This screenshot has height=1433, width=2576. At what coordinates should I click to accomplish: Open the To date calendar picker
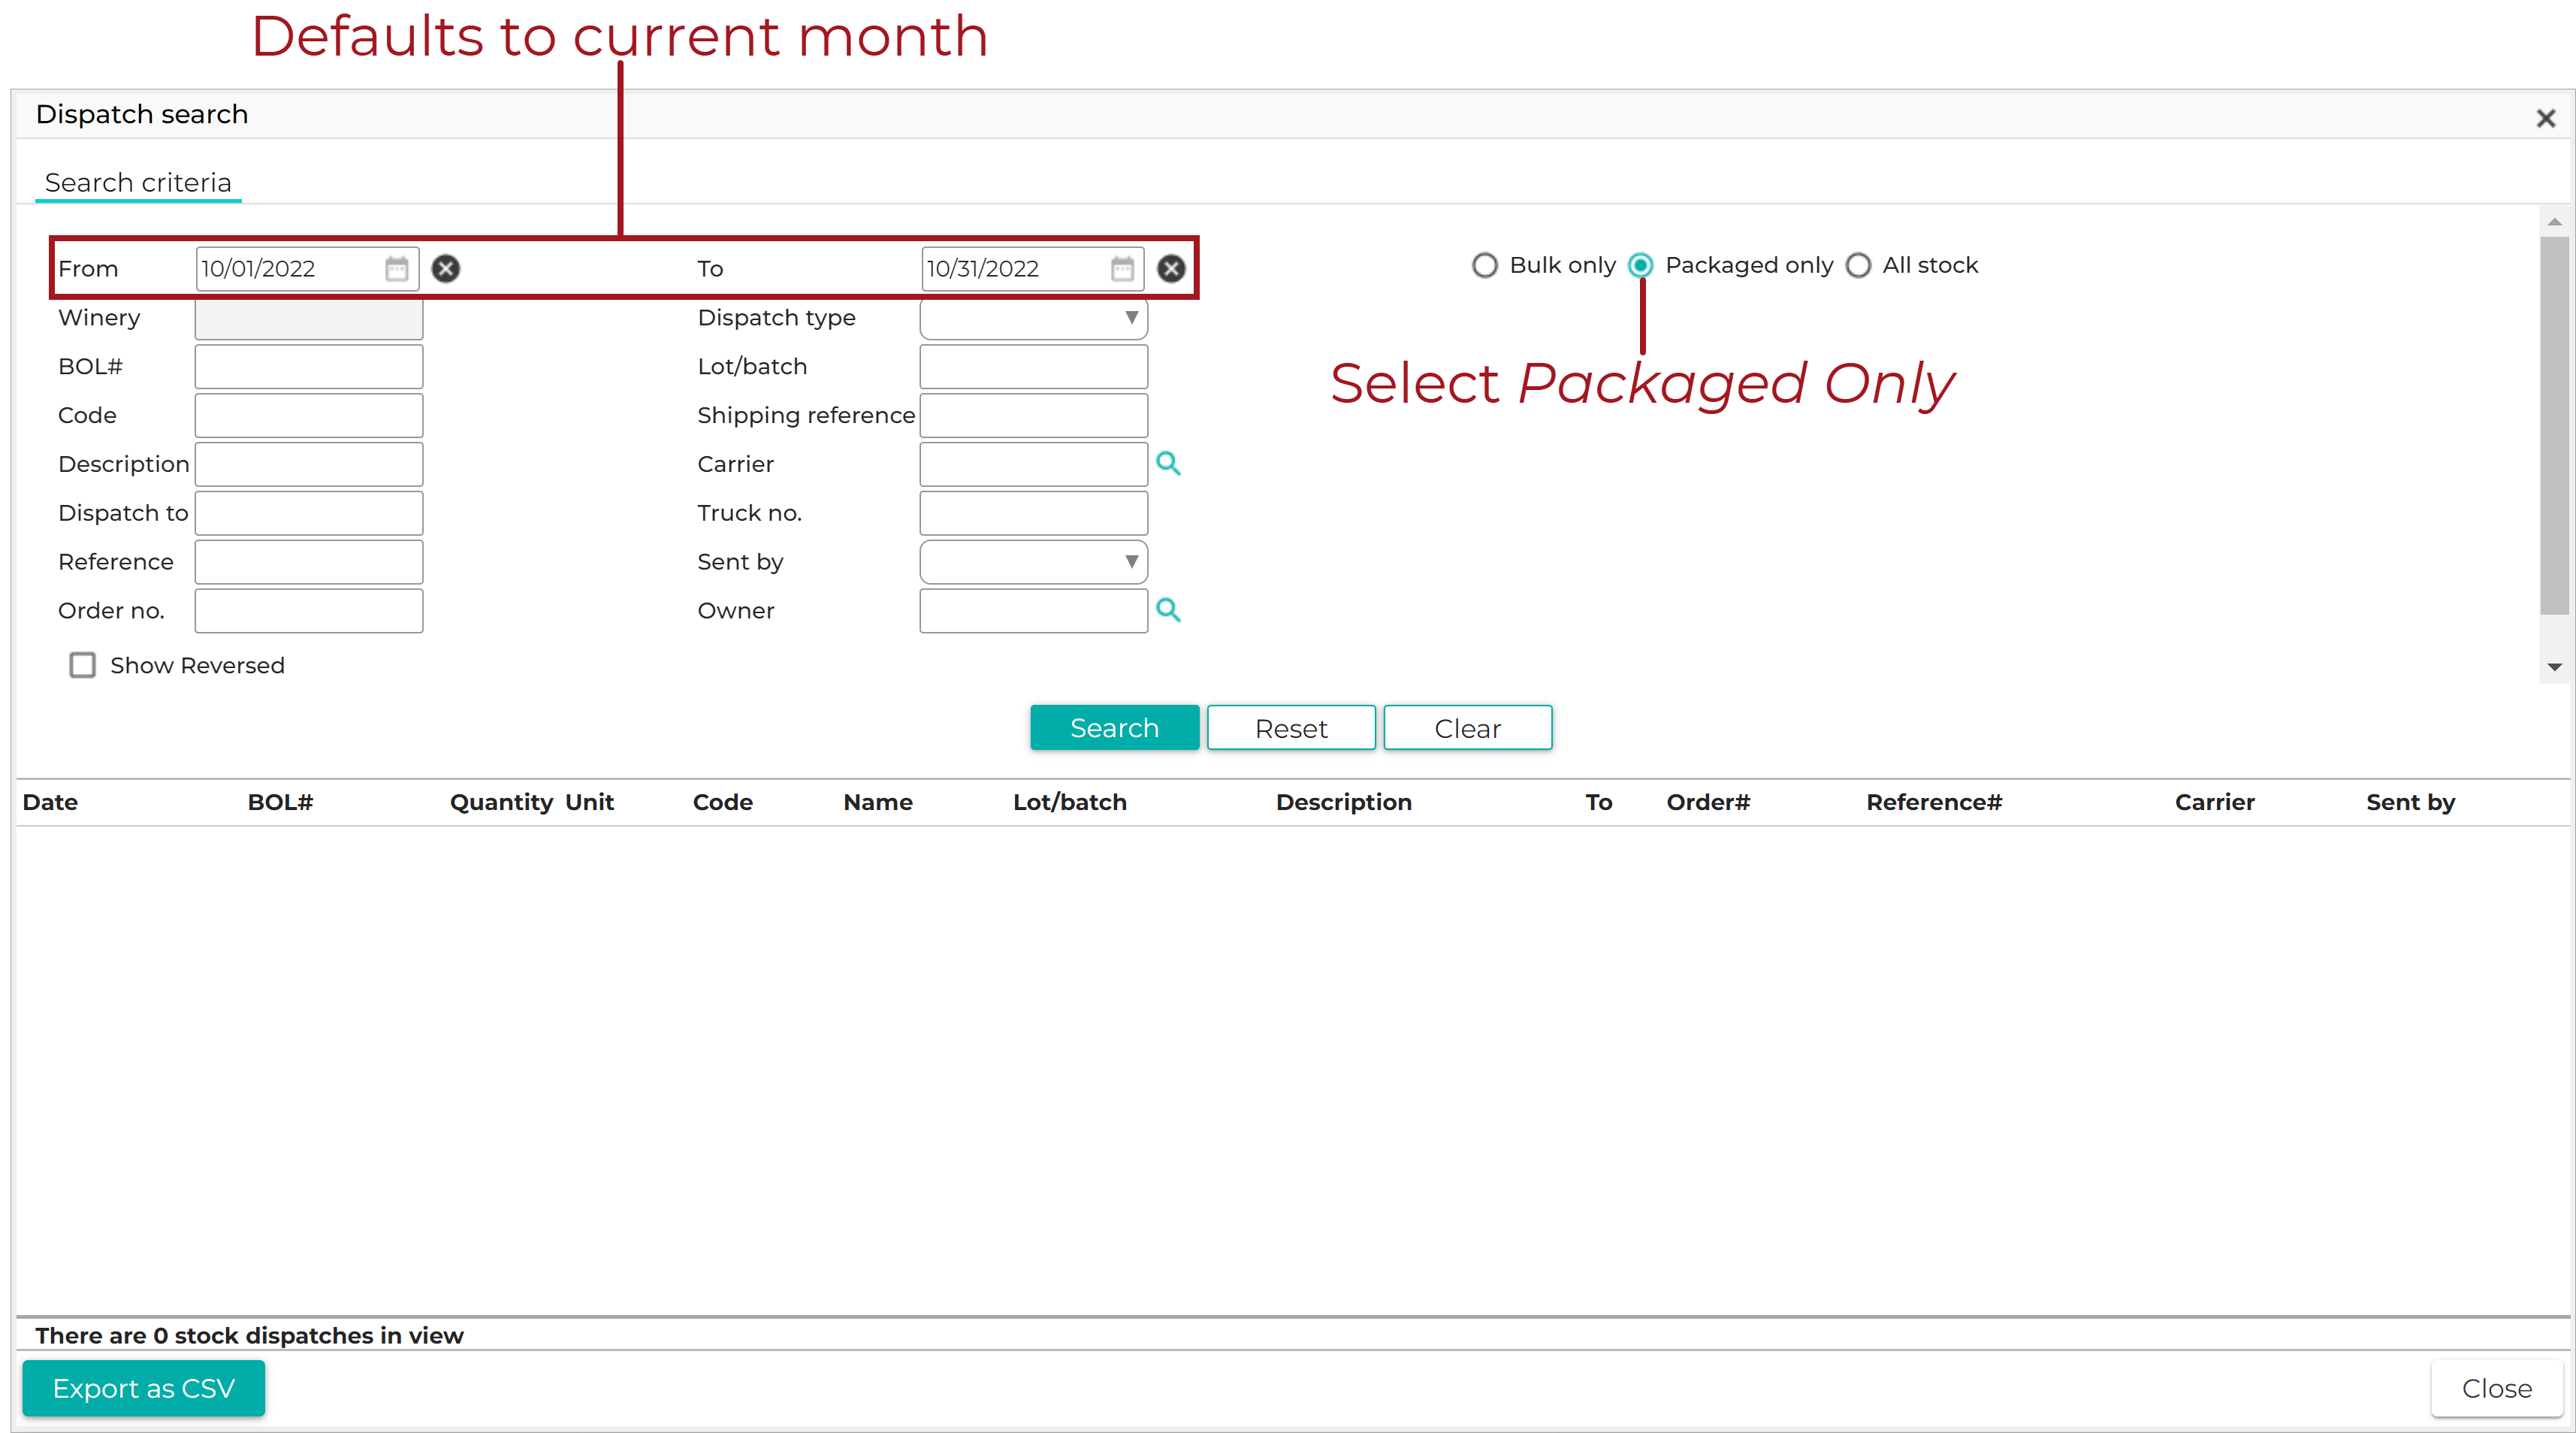[x=1122, y=268]
